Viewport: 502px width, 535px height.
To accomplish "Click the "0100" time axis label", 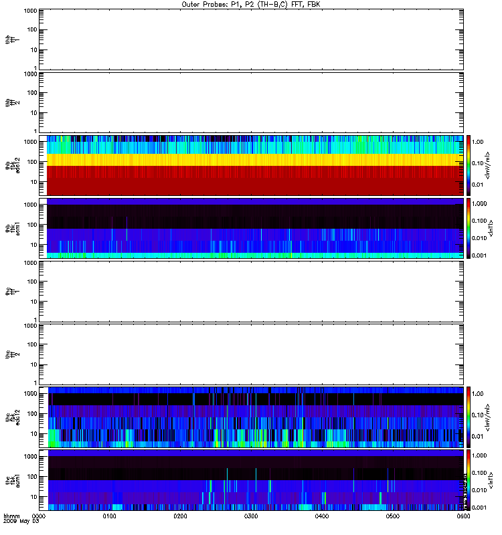I will click(109, 516).
